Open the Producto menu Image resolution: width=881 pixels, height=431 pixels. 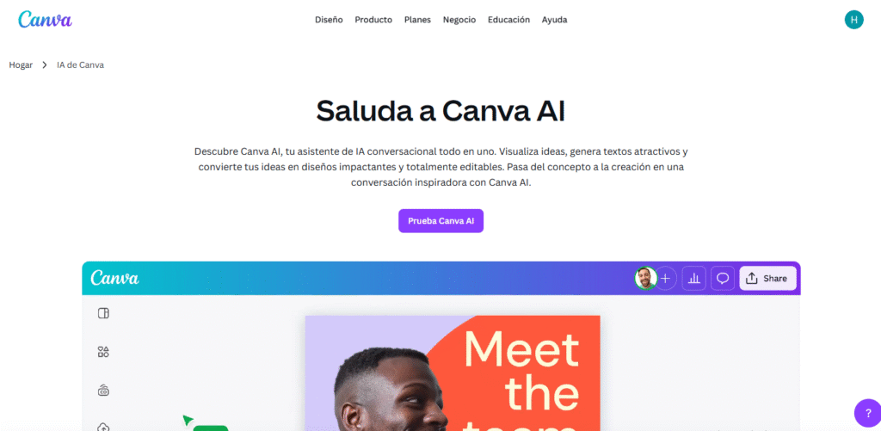(x=373, y=20)
